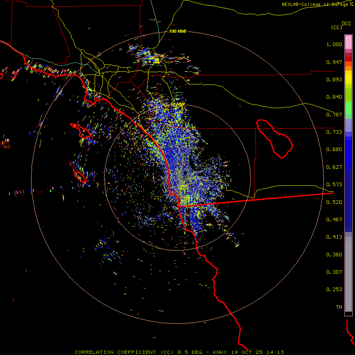Click the 0.733 value on the color scale
Screen dimensions: 355x355
click(x=334, y=132)
